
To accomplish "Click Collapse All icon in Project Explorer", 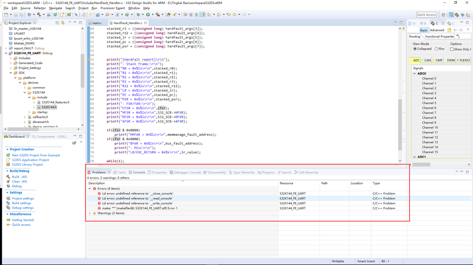I will pos(57,23).
